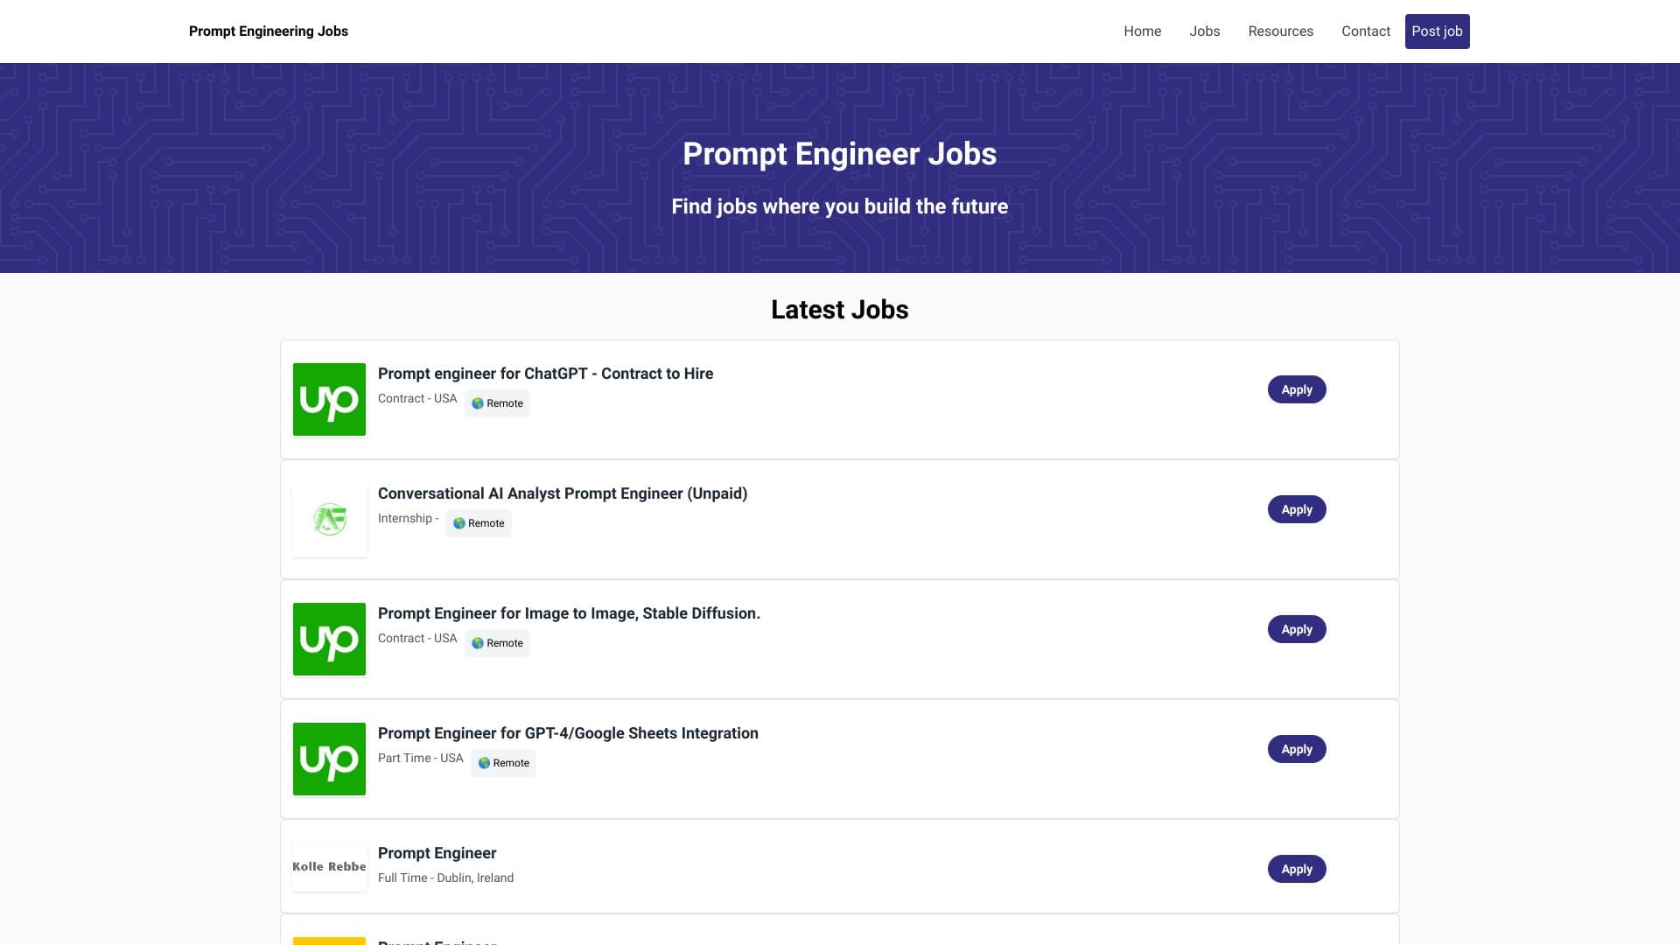The width and height of the screenshot is (1680, 945).
Task: Click the Prompt Engineering Jobs site title
Action: click(x=268, y=31)
